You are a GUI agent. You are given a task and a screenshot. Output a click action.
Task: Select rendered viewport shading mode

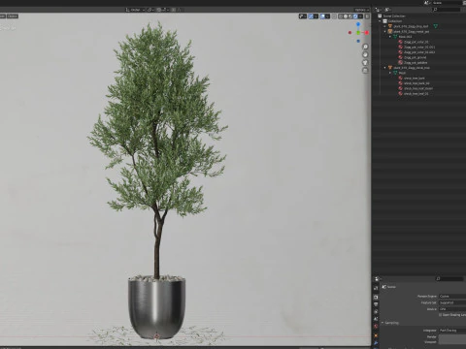355,16
